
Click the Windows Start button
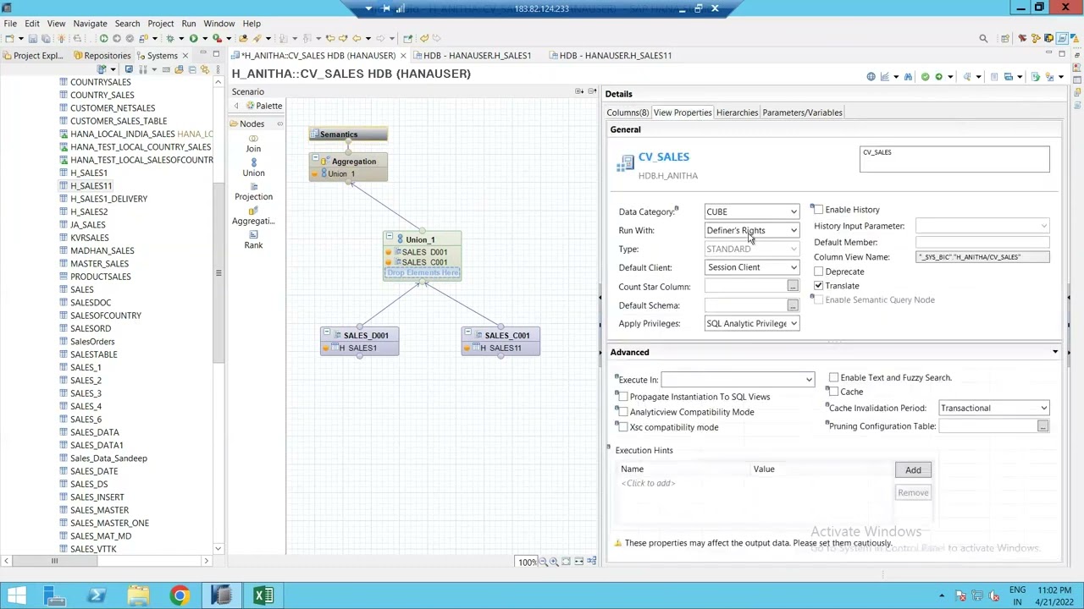(x=16, y=595)
